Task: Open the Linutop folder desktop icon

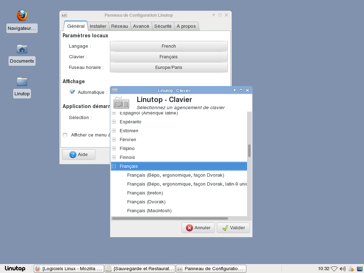Action: (x=22, y=82)
